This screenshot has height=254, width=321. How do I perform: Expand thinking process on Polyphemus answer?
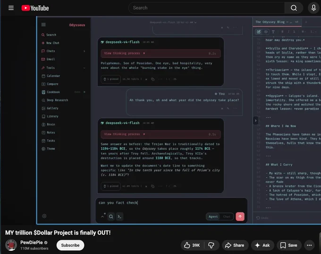coord(160,53)
